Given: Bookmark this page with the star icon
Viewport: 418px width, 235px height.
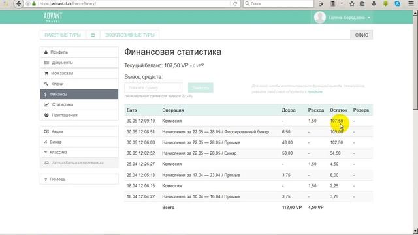Looking at the screenshot, I should 352,4.
